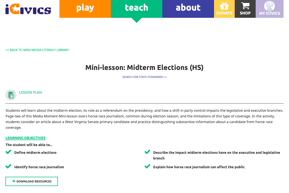The width and height of the screenshot is (289, 193).
Task: Click the gift icon above DONATE
Action: [x=224, y=5]
